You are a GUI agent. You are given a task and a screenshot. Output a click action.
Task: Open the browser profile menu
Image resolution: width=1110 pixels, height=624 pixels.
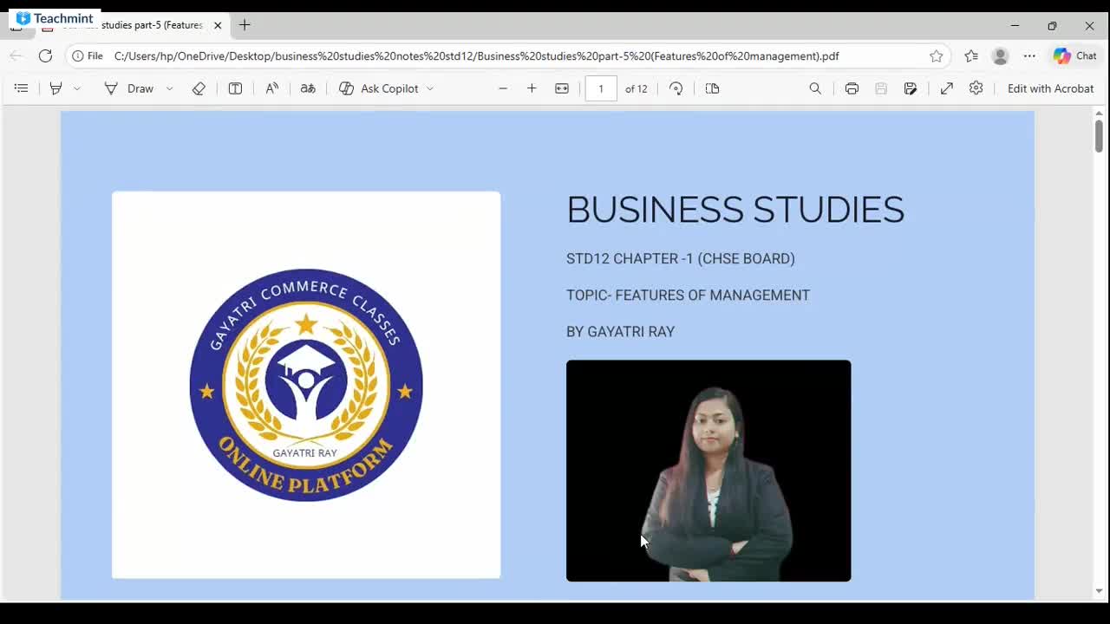tap(1000, 55)
